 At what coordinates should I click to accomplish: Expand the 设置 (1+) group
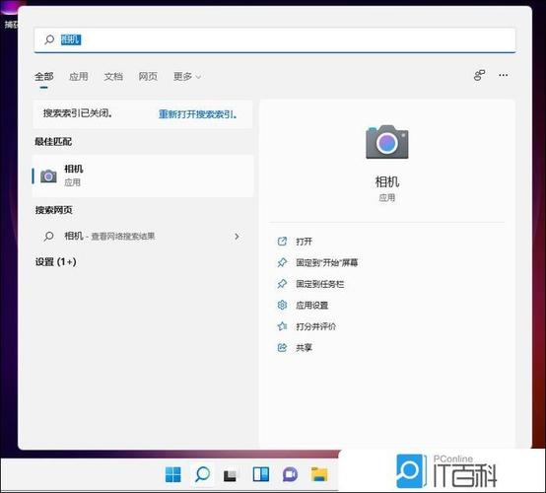pos(56,261)
